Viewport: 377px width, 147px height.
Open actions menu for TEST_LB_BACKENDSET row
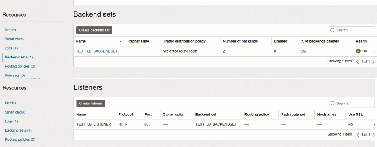[x=374, y=51]
